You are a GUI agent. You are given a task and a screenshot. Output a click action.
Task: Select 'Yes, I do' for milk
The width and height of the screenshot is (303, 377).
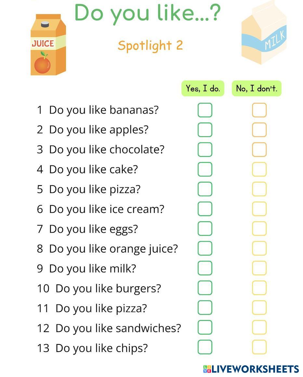click(x=205, y=268)
